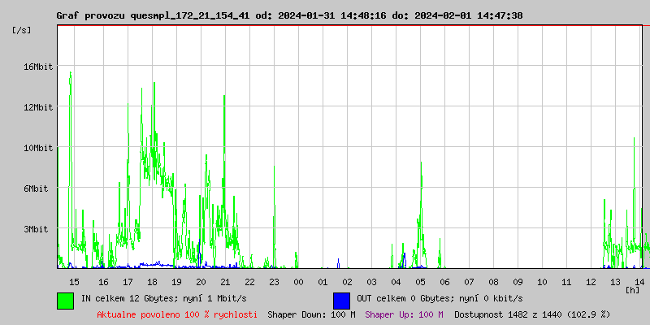650x325 pixels.
Task: Click the green IN legend color square
Action: point(65,300)
